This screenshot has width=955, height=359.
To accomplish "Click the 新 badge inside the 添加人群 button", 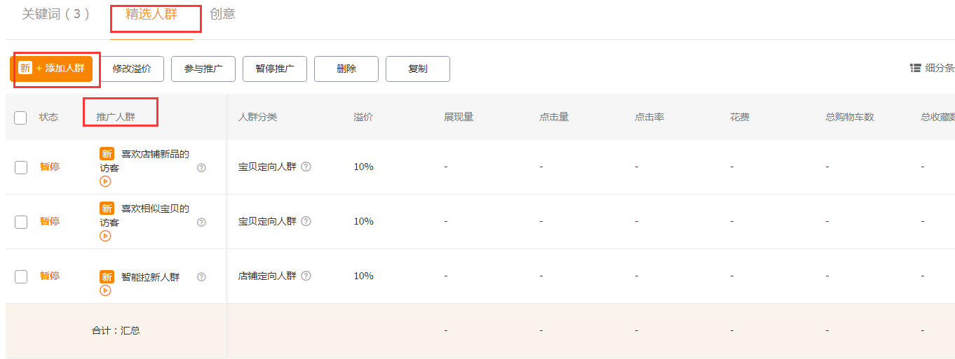I will pos(25,68).
